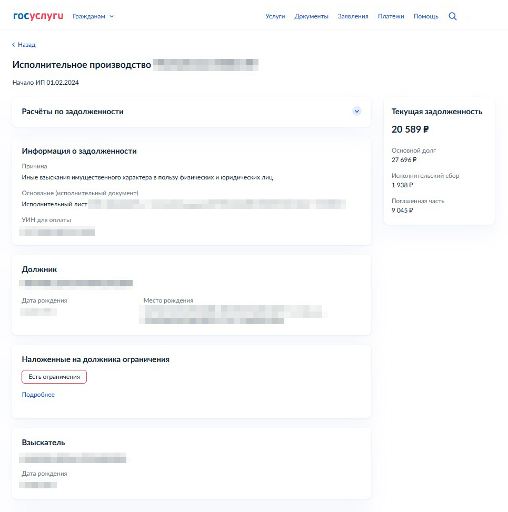Click the Должник heading
The width and height of the screenshot is (508, 512).
(x=39, y=269)
